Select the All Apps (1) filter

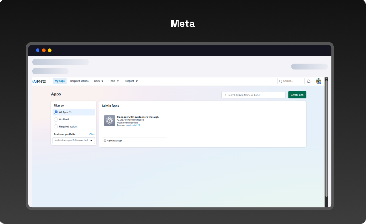point(74,112)
